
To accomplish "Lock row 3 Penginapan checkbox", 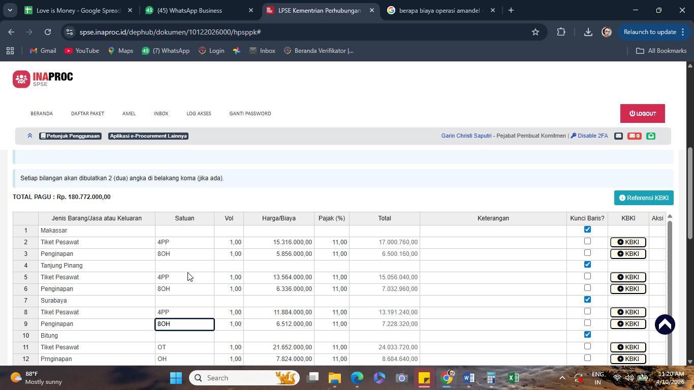I will tap(587, 253).
